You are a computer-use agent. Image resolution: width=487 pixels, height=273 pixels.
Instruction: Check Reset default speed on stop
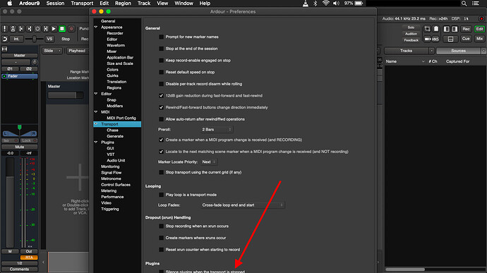(x=161, y=72)
